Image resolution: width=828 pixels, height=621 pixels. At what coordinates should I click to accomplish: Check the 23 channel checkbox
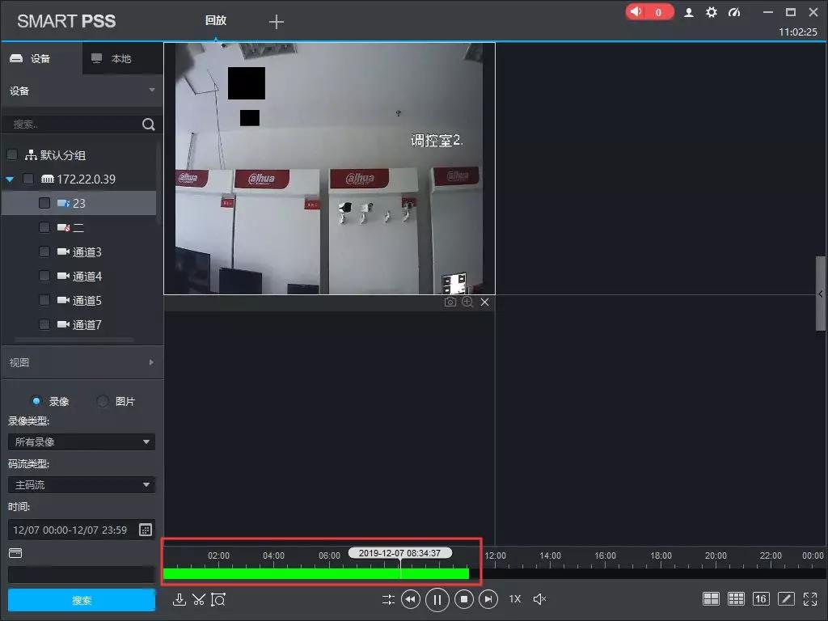44,203
